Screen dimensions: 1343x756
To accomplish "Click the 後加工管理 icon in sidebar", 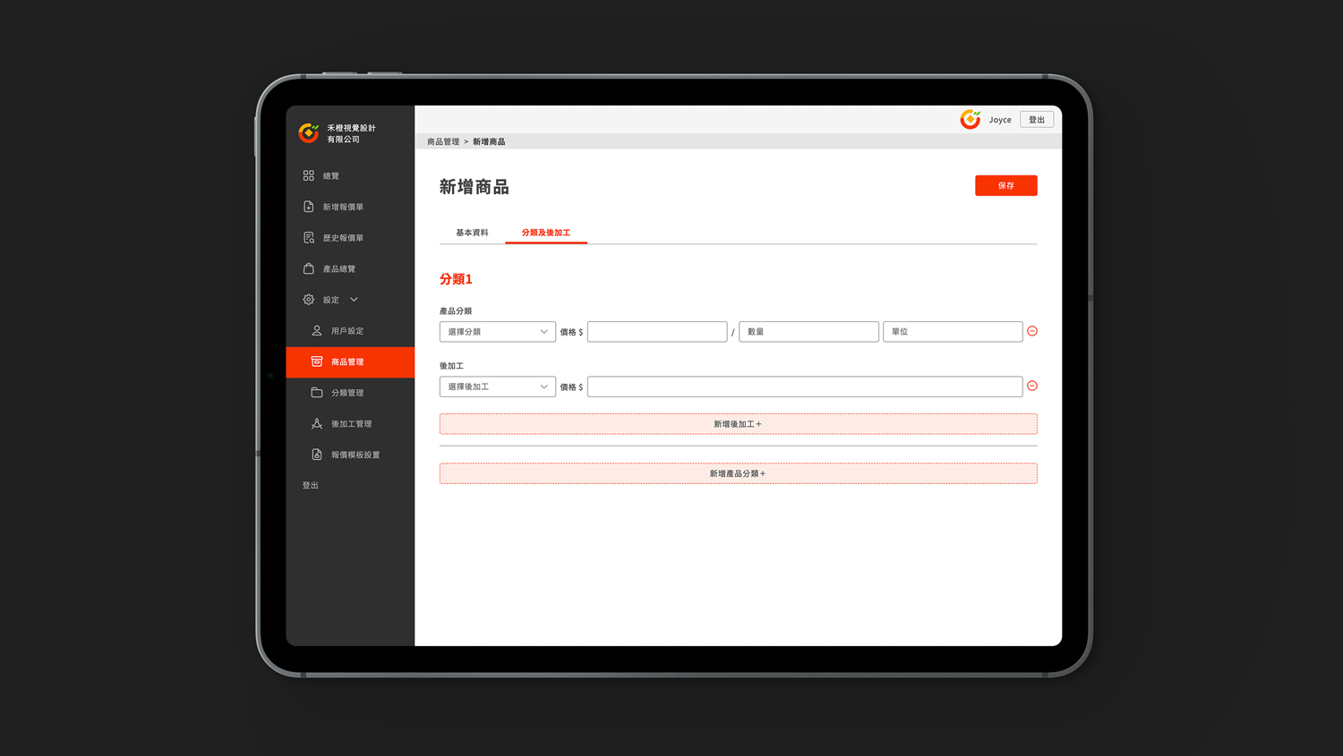I will [x=316, y=424].
